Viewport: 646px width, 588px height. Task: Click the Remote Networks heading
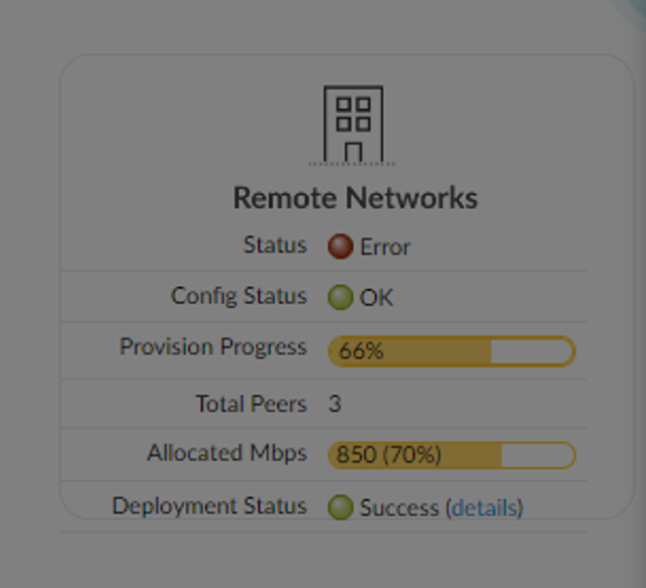(355, 198)
